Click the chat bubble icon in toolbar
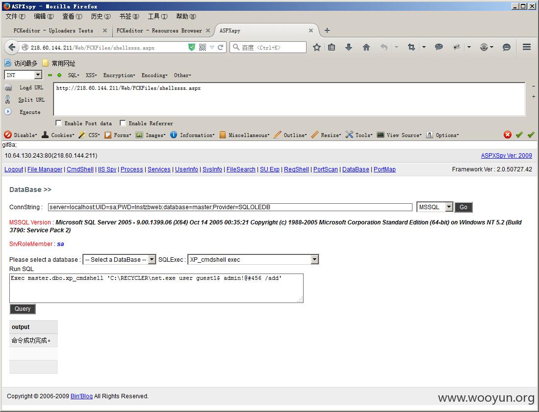The height and width of the screenshot is (412, 539). [x=438, y=47]
